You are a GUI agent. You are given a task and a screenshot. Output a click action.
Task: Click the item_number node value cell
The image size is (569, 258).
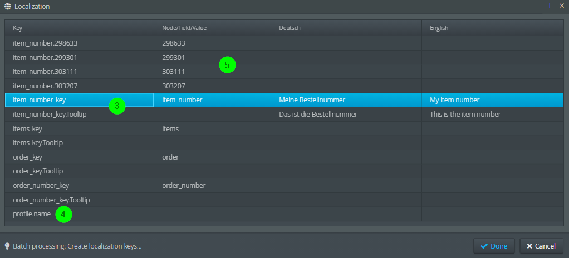[x=212, y=100]
